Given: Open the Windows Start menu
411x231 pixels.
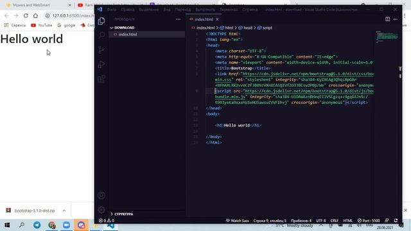Looking at the screenshot, I should [7, 225].
